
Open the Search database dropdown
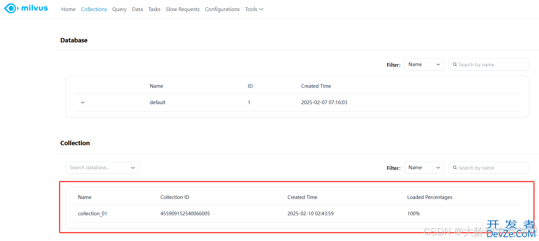click(x=102, y=168)
